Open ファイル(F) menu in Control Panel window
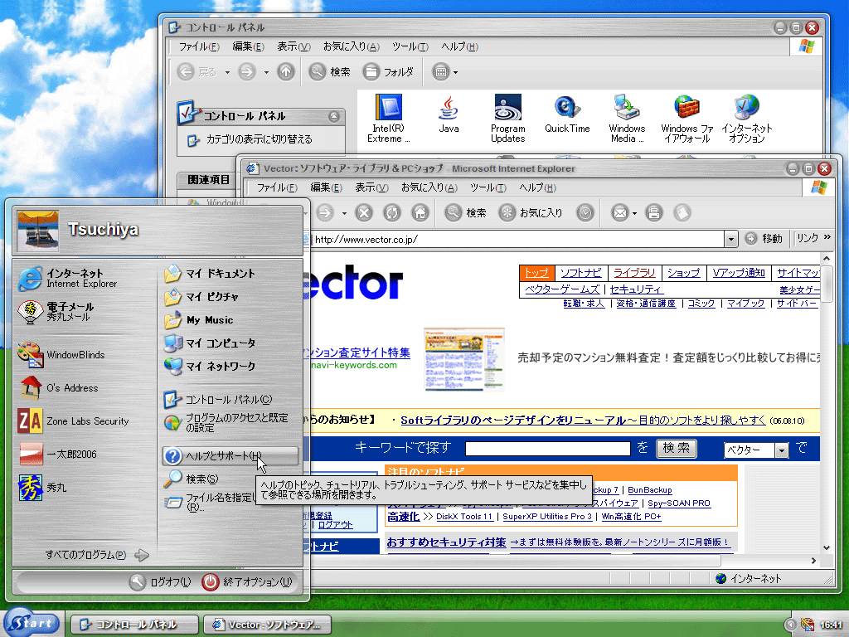 pos(199,46)
